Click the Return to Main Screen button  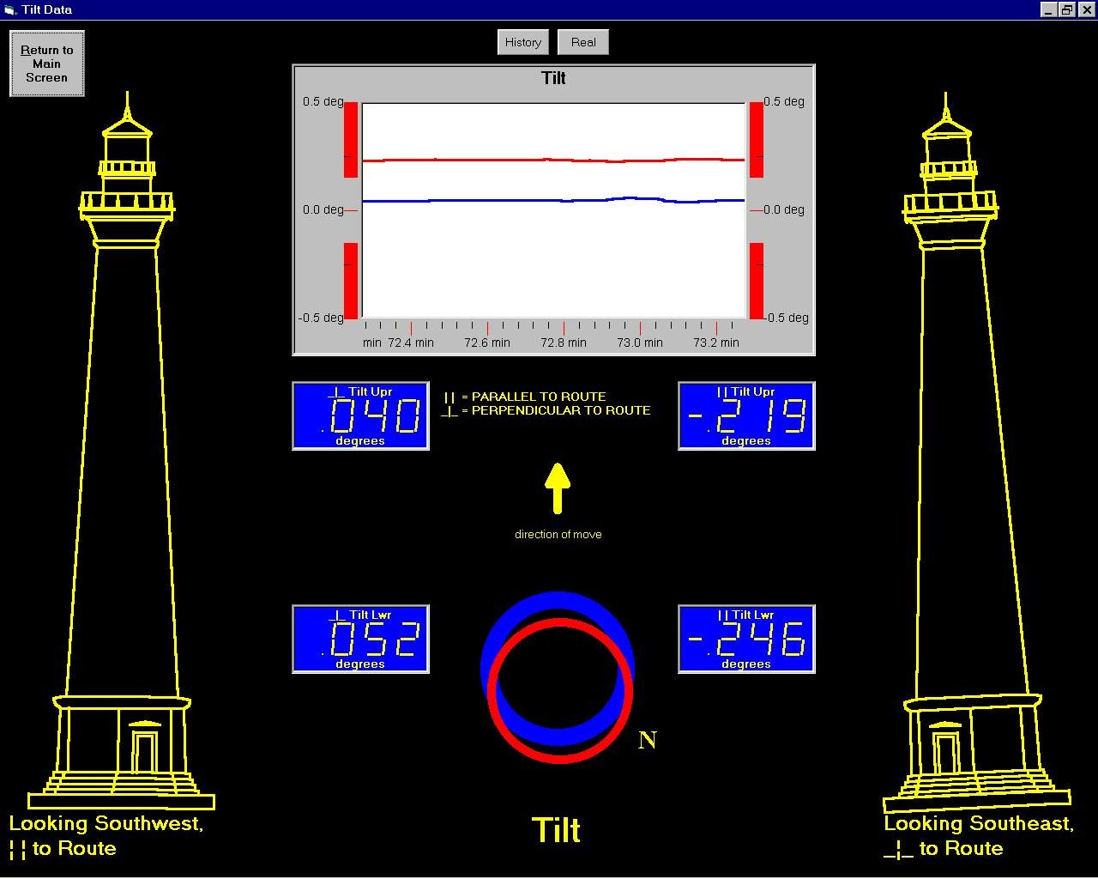pos(47,64)
